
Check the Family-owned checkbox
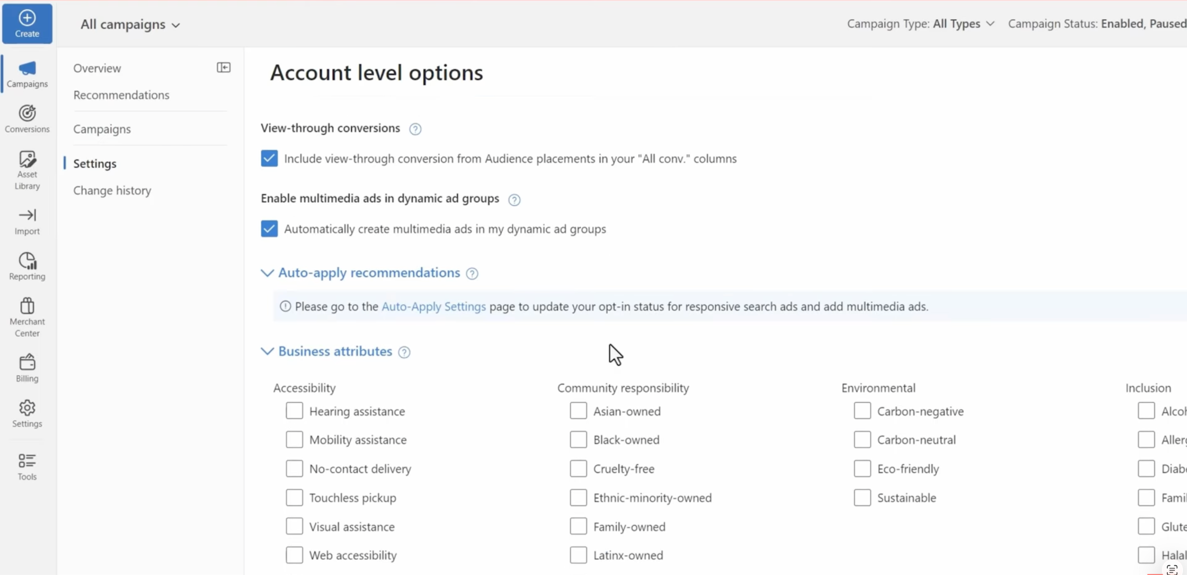pos(578,526)
